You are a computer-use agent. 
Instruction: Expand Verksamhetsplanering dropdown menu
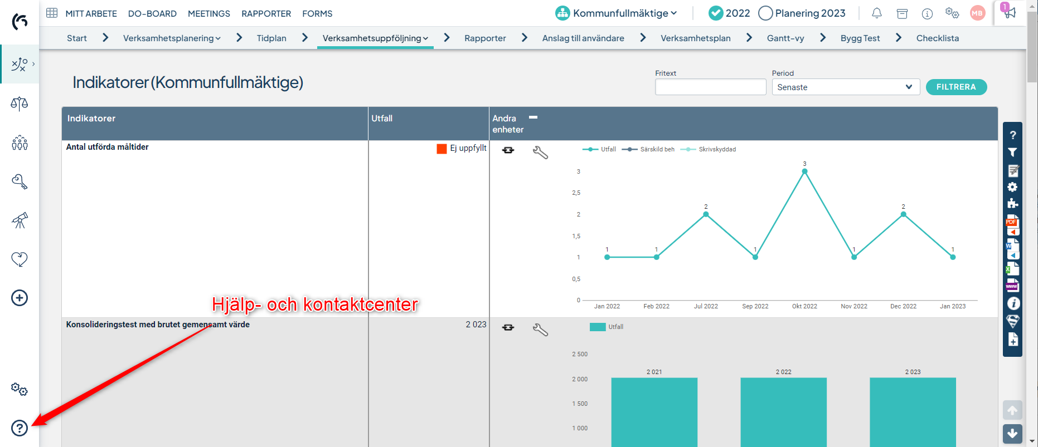(172, 38)
